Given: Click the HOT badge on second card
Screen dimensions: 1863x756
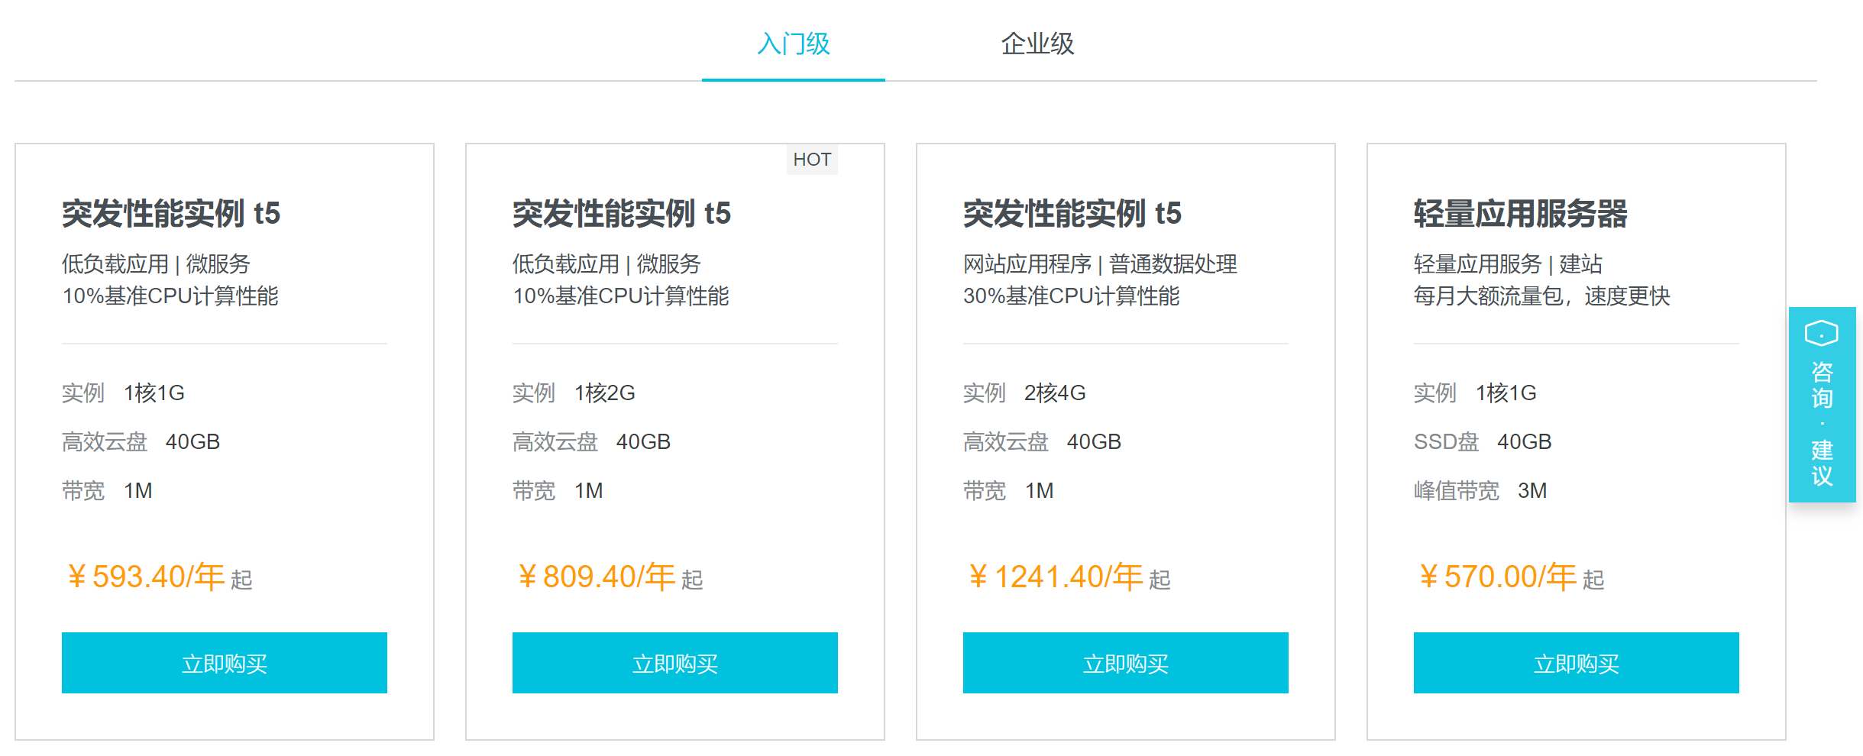Looking at the screenshot, I should [812, 160].
